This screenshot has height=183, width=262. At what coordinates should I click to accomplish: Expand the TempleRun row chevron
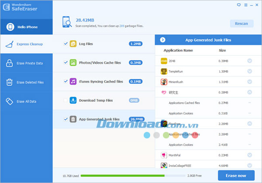[249, 71]
